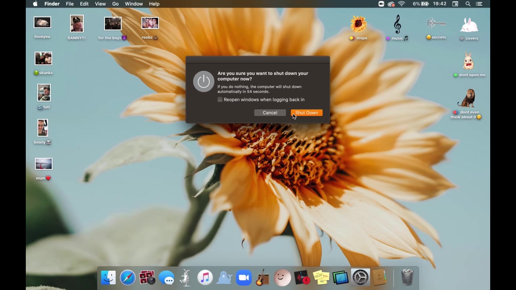Select the dont open me bunny folder
This screenshot has height=290, width=516.
[468, 61]
